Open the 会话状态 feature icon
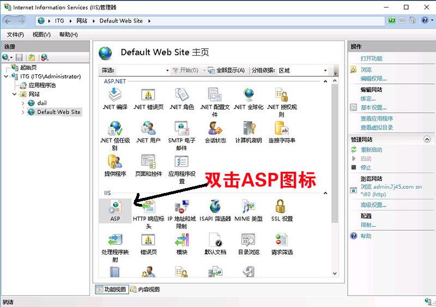 tap(215, 128)
